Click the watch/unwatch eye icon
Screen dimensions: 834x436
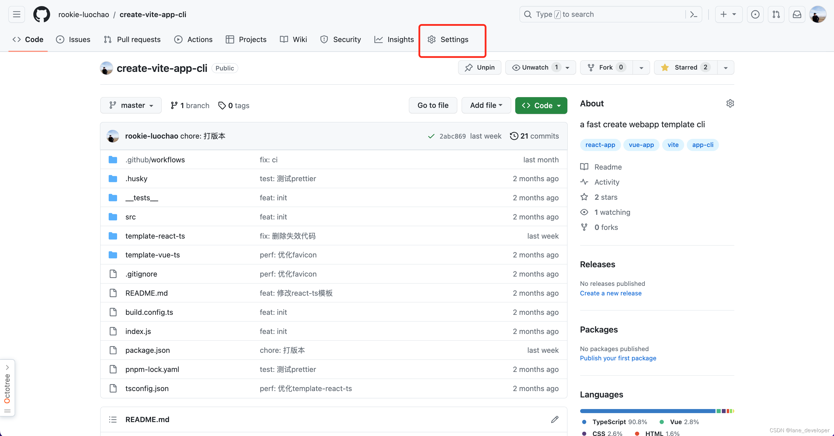click(x=516, y=67)
